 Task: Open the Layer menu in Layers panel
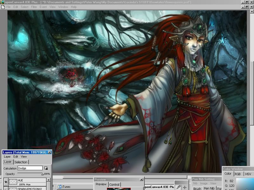(7, 156)
